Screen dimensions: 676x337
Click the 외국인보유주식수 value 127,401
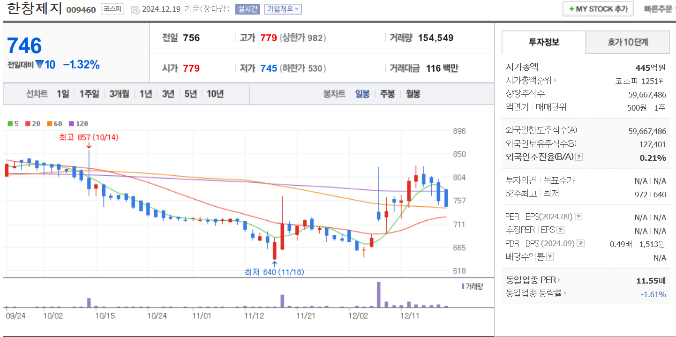click(653, 144)
